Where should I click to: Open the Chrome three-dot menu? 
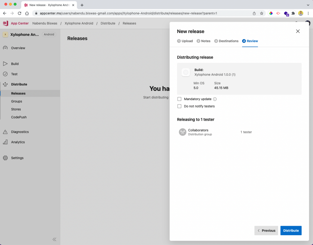click(308, 13)
